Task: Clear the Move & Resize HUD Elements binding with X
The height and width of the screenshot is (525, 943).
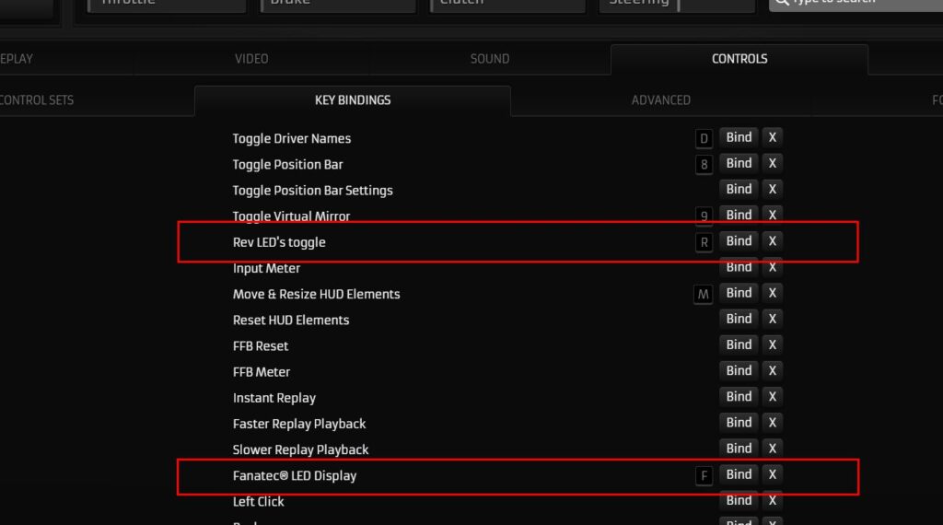Action: [x=773, y=293]
